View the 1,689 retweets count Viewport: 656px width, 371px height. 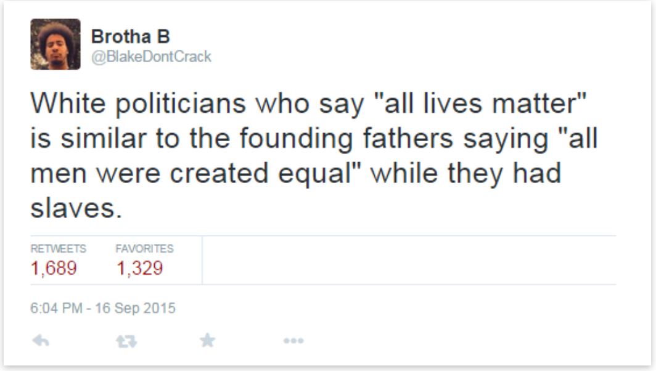tap(54, 269)
